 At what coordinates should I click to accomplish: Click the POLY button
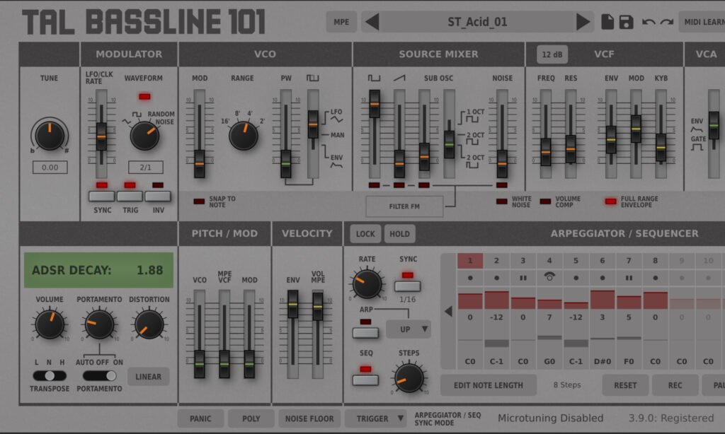click(x=251, y=418)
